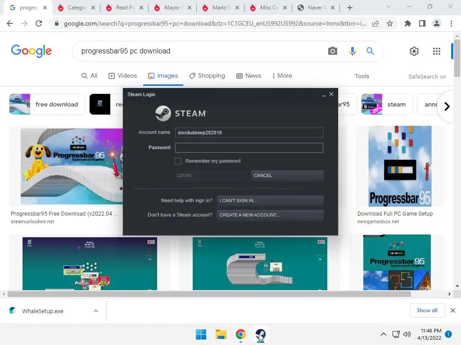Click the Steam logo in dialog

[x=181, y=113]
